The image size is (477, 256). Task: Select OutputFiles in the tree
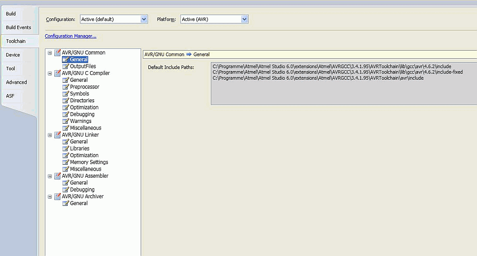[x=83, y=66]
